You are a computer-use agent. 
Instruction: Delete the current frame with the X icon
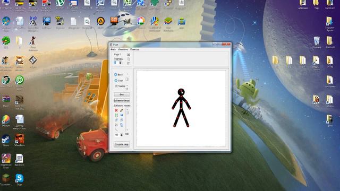129,55
